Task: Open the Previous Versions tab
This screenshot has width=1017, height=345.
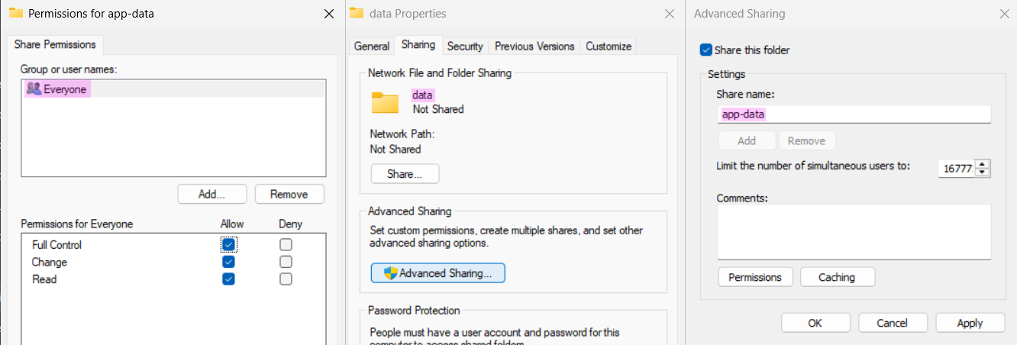Action: 534,47
